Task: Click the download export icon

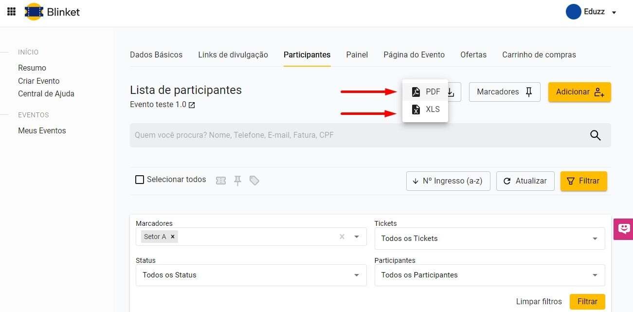Action: [x=452, y=92]
